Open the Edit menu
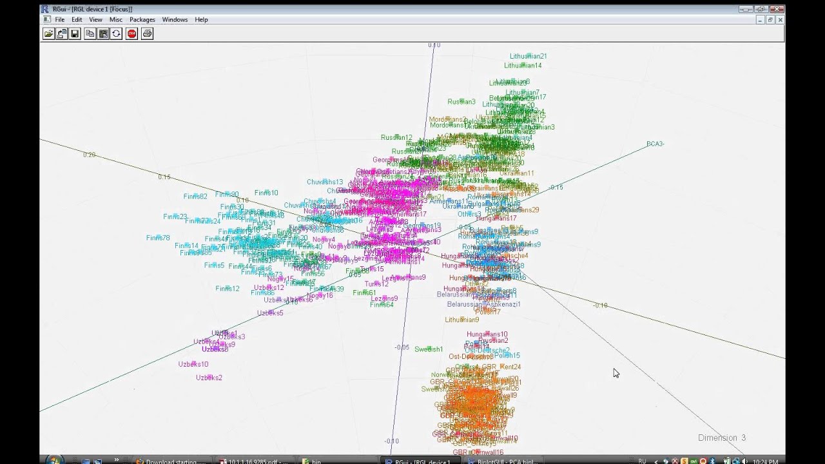Image resolution: width=825 pixels, height=464 pixels. [77, 20]
